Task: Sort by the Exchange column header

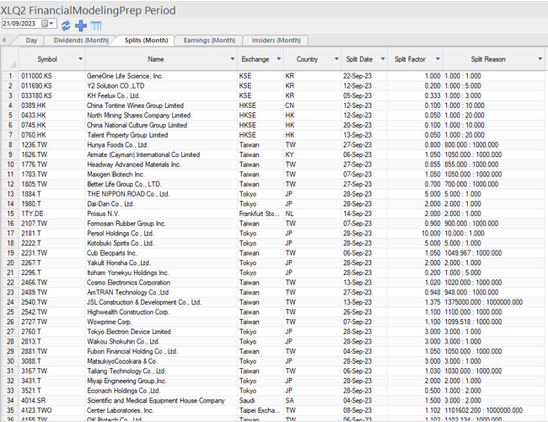Action: coord(255,59)
